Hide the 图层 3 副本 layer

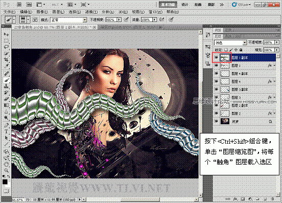coord(217,89)
